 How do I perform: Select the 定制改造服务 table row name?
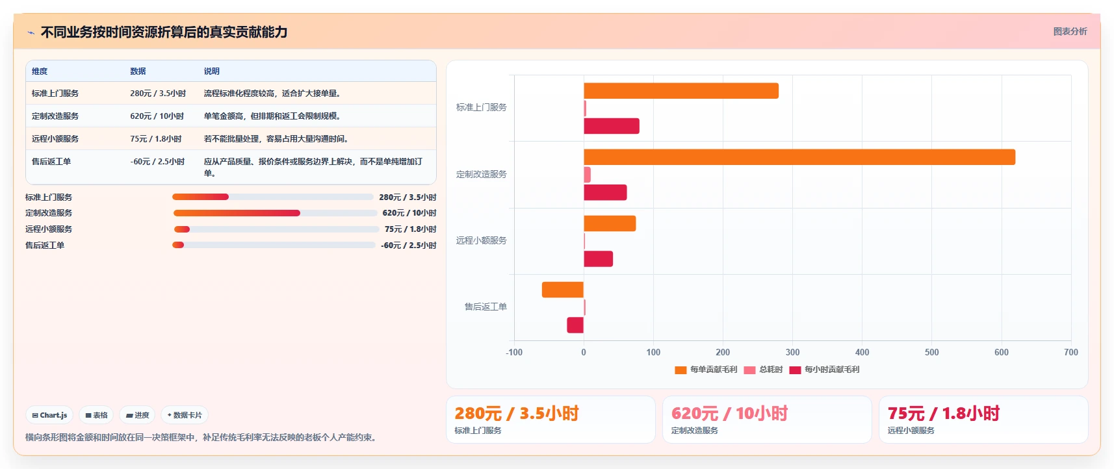pyautogui.click(x=55, y=116)
